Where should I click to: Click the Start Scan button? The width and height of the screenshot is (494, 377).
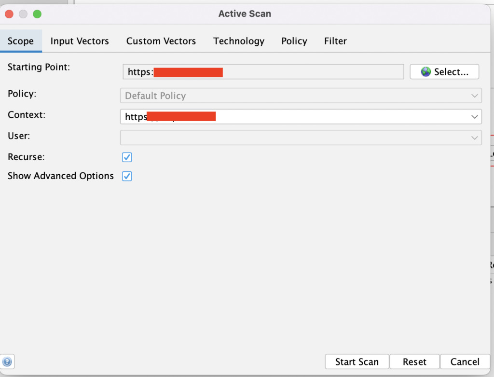click(x=357, y=362)
